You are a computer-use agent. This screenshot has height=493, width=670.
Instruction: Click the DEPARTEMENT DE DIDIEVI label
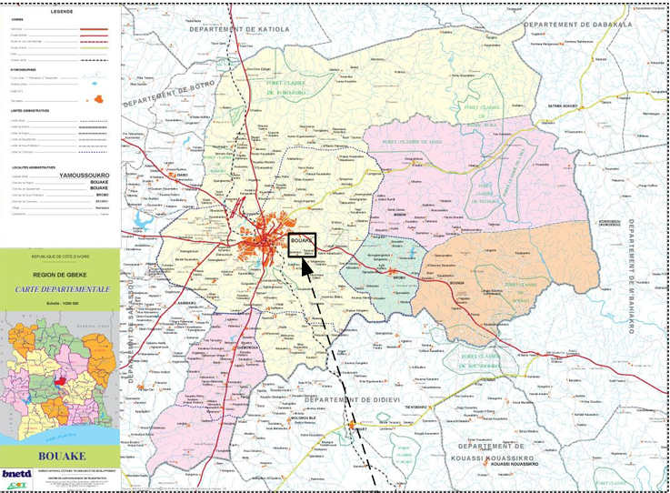pyautogui.click(x=352, y=400)
